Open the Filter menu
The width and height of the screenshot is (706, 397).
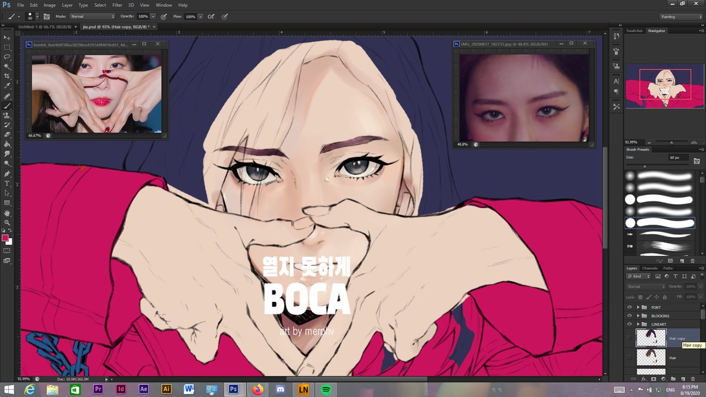coord(117,5)
